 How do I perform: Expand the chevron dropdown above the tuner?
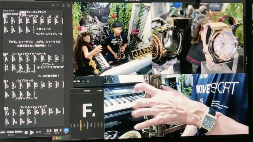[x=83, y=81]
